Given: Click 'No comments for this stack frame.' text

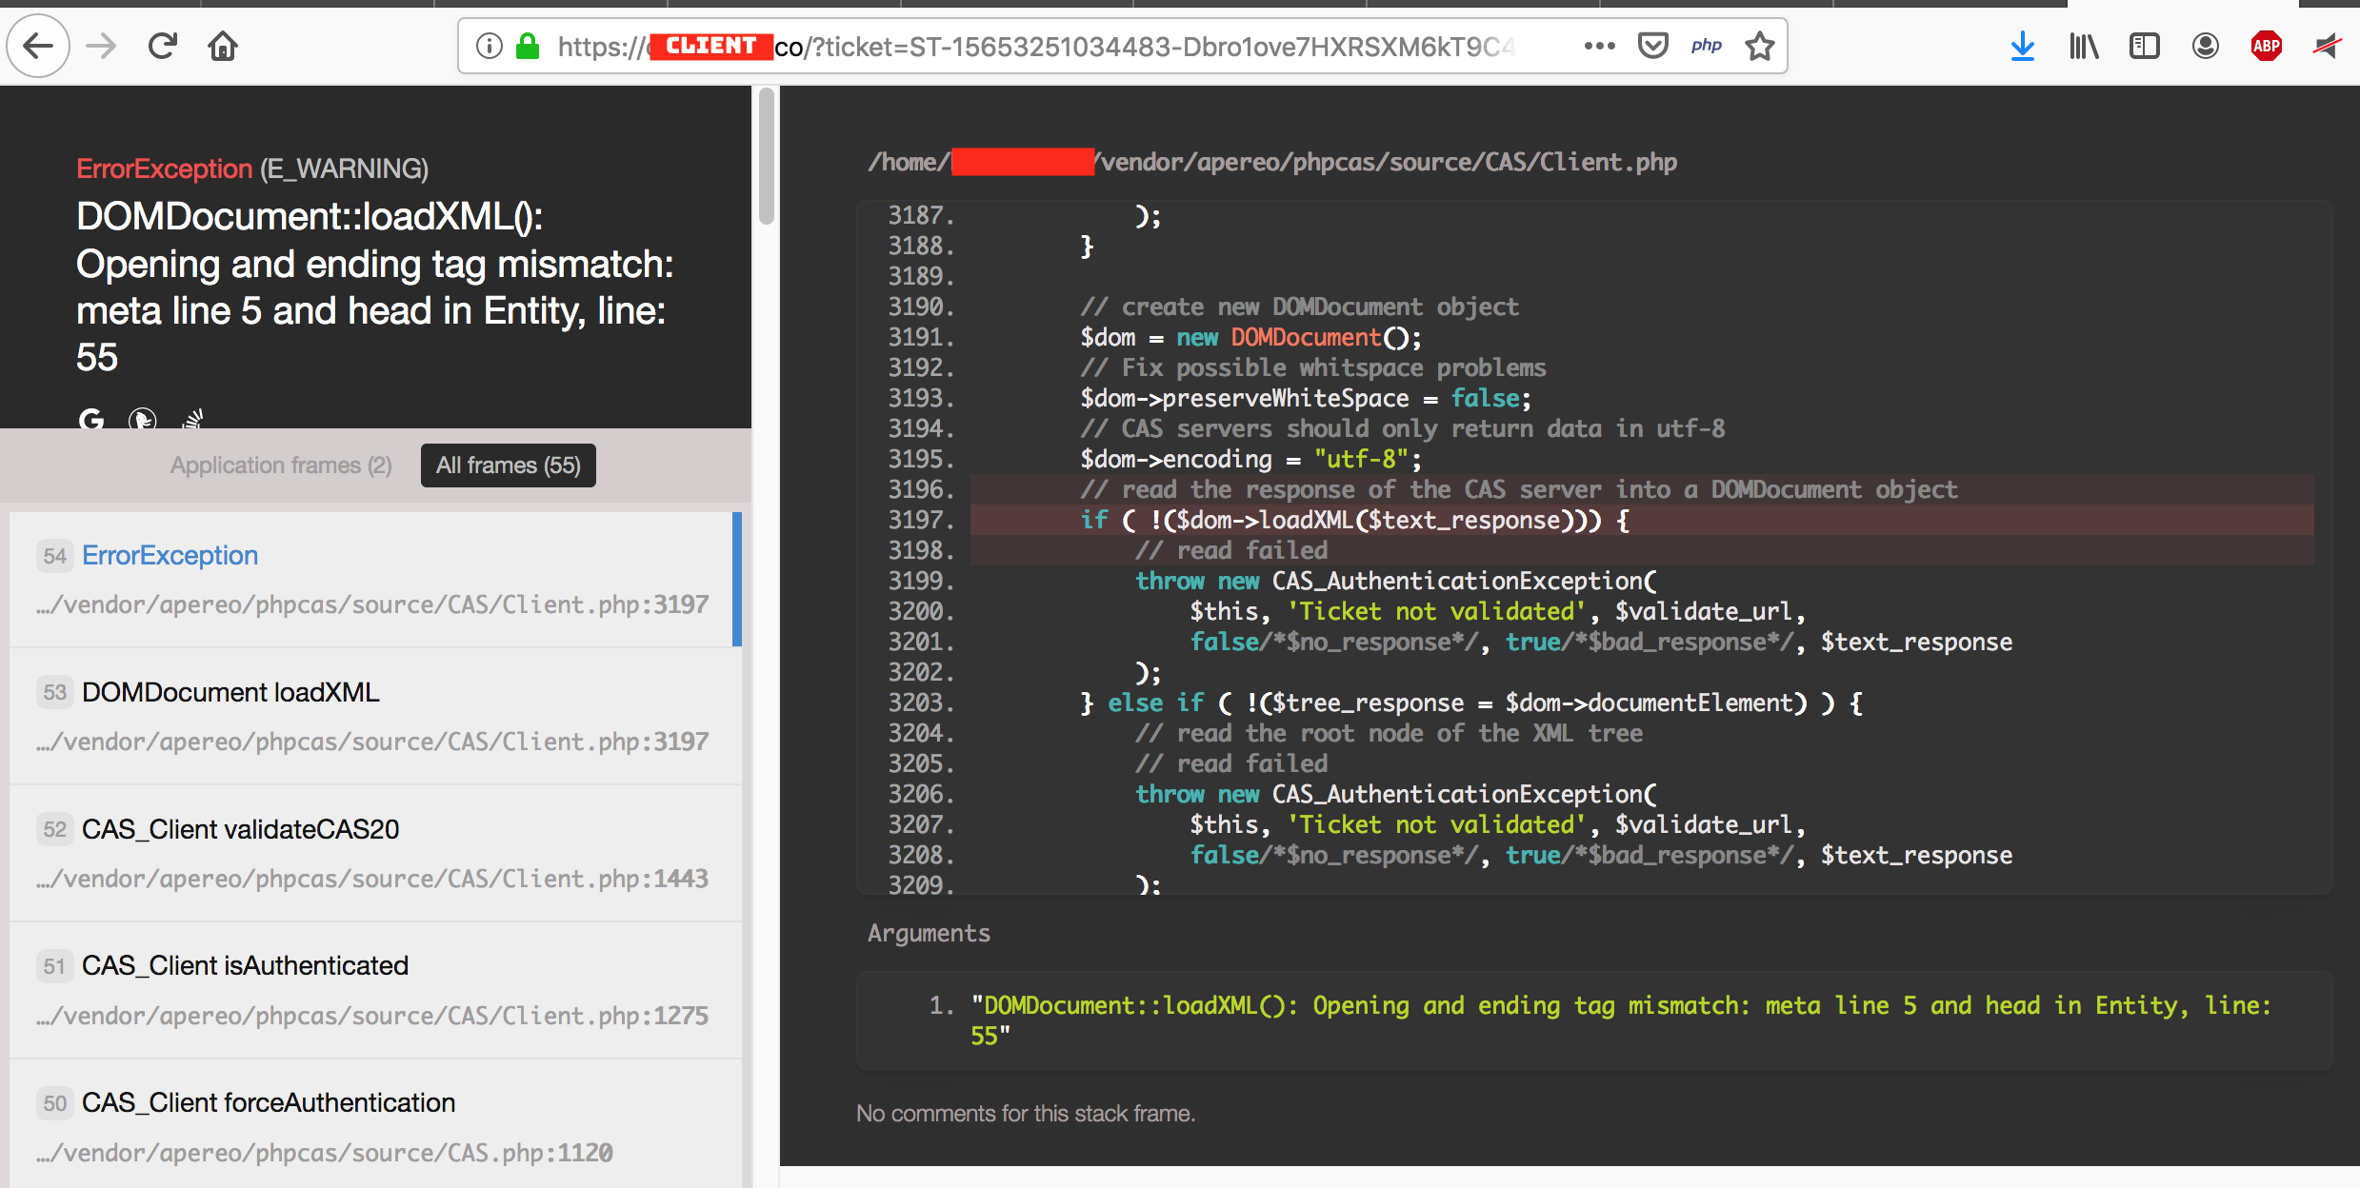Looking at the screenshot, I should 1026,1113.
